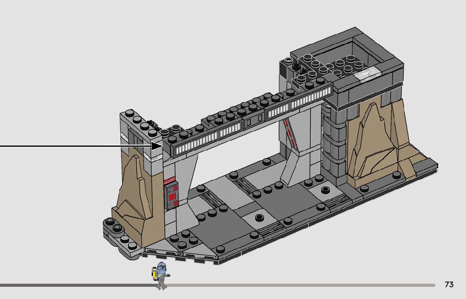Click the minifigure progress marker
Image resolution: width=466 pixels, height=299 pixels.
coord(160,276)
